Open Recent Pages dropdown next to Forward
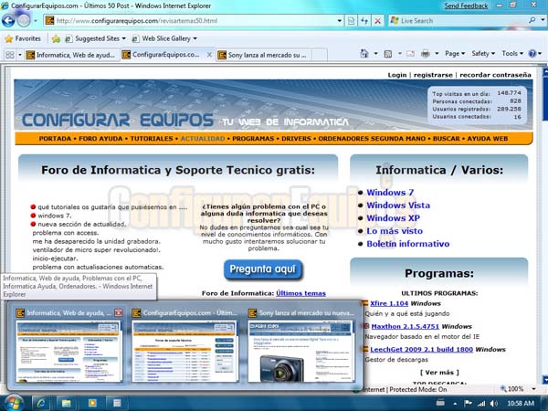The image size is (548, 411). (x=36, y=21)
